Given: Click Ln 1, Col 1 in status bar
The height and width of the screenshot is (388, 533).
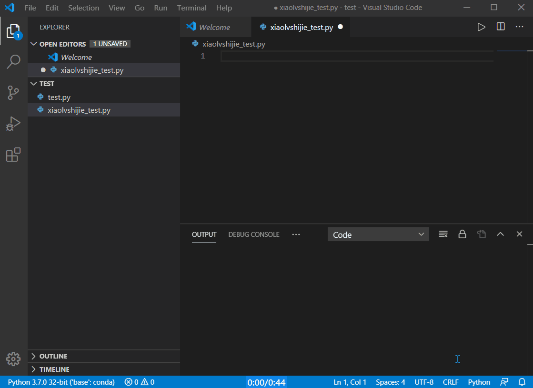Looking at the screenshot, I should click(350, 382).
